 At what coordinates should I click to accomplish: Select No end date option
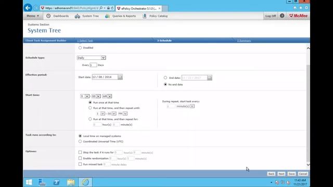(x=165, y=84)
